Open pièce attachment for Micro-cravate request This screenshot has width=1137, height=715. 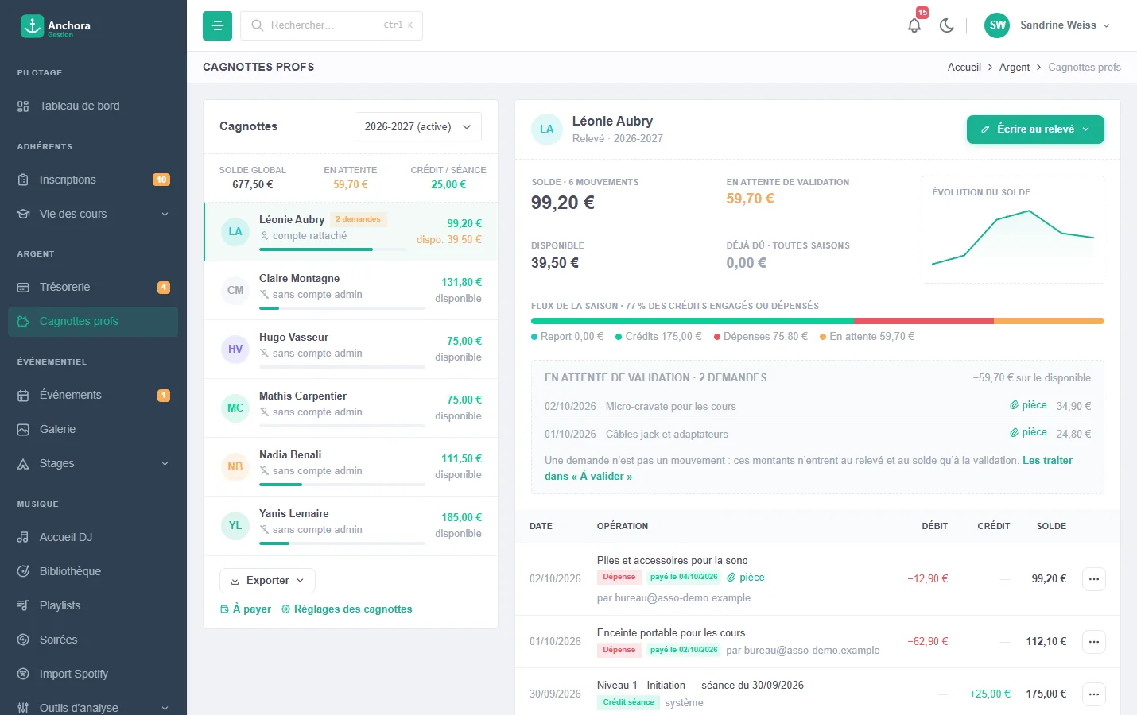point(1028,405)
